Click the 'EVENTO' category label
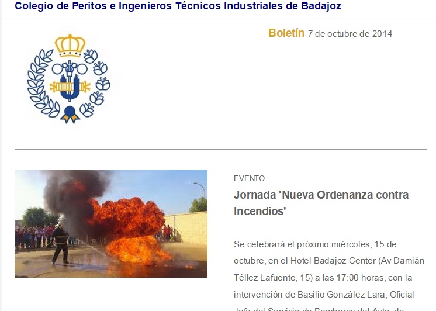The image size is (436, 311). click(249, 179)
